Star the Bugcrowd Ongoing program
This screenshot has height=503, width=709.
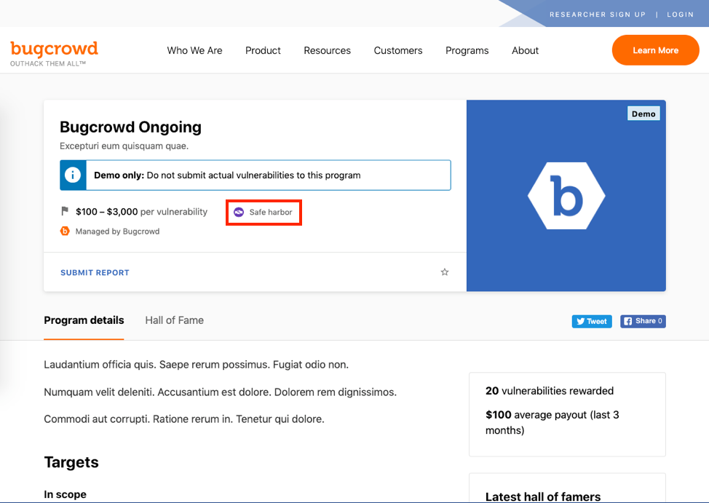445,272
